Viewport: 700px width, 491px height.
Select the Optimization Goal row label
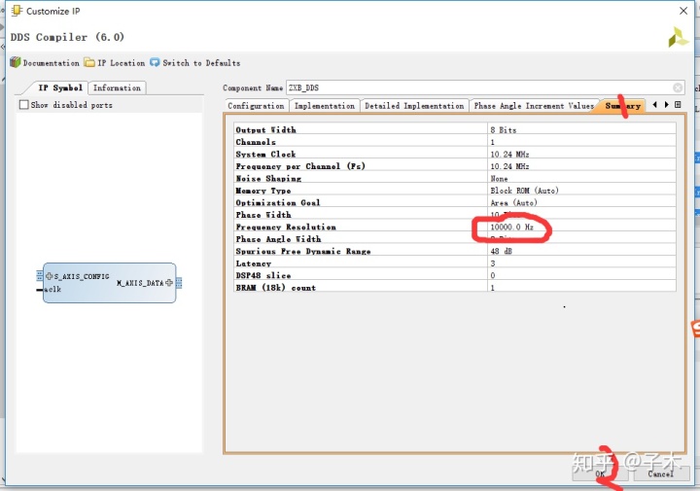pos(278,202)
